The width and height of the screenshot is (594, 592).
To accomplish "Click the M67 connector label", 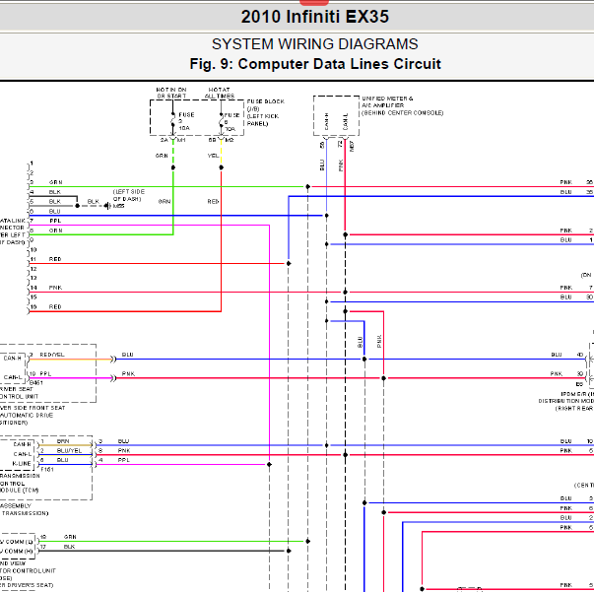I will click(x=352, y=146).
